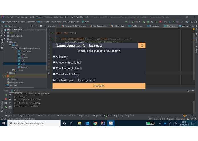Click the Git update project arrow icon
This screenshot has height=141, width=198.
tap(170, 22)
